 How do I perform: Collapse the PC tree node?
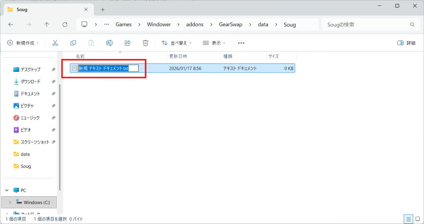click(7, 190)
